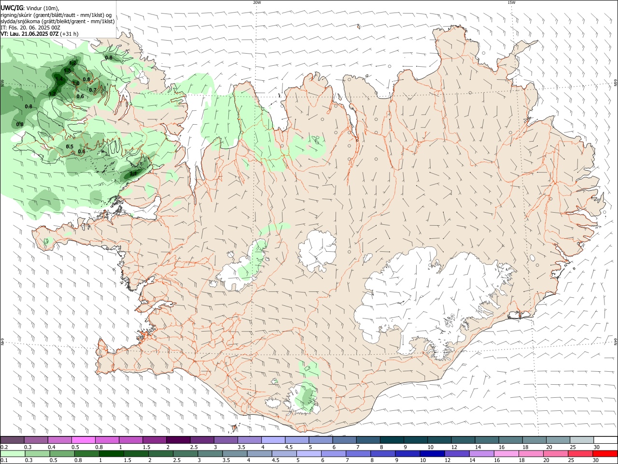
Task: Click the 0.5–0.8 mm green rain swatch
Action: (x=62, y=453)
